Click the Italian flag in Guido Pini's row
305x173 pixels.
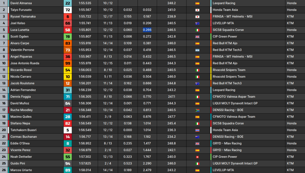tap(197, 164)
